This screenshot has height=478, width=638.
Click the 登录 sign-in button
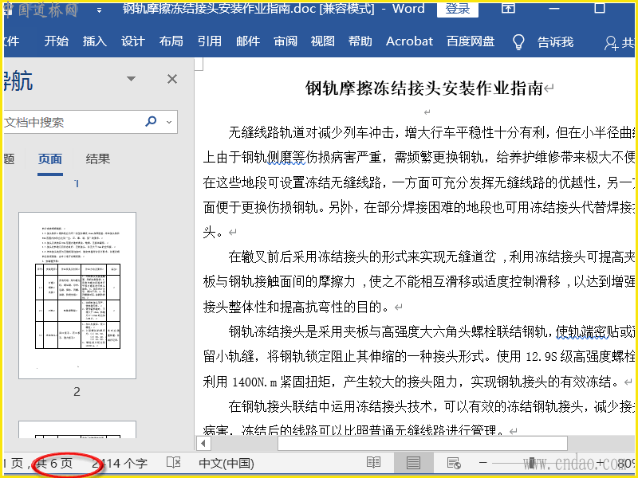[457, 10]
